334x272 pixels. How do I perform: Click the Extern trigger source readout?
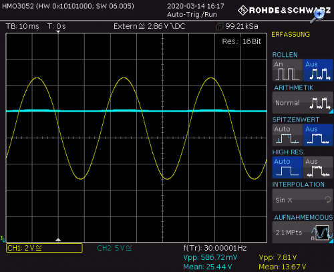(149, 26)
